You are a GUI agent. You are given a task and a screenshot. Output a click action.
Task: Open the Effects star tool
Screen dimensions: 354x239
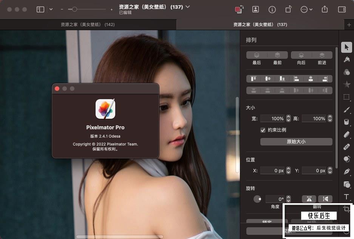346,84
